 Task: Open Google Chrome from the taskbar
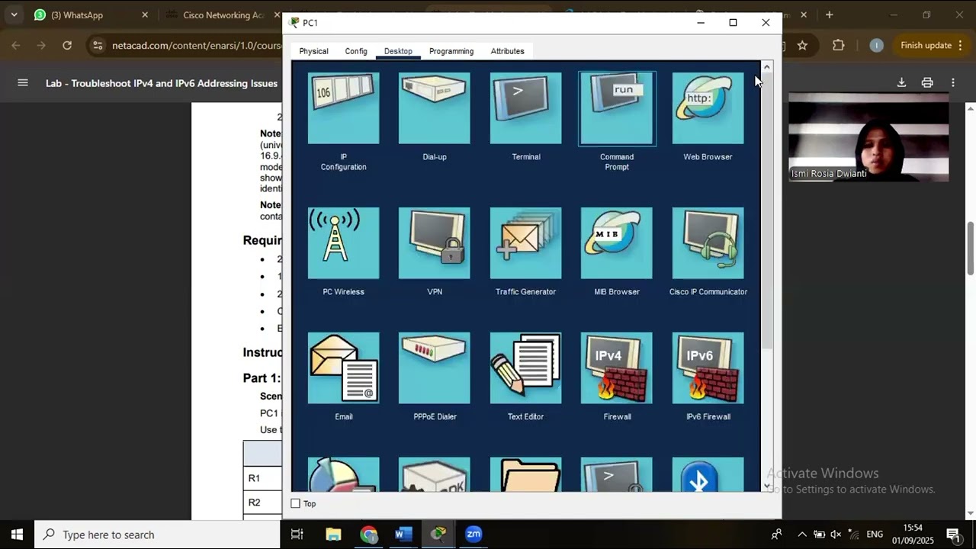coord(368,534)
